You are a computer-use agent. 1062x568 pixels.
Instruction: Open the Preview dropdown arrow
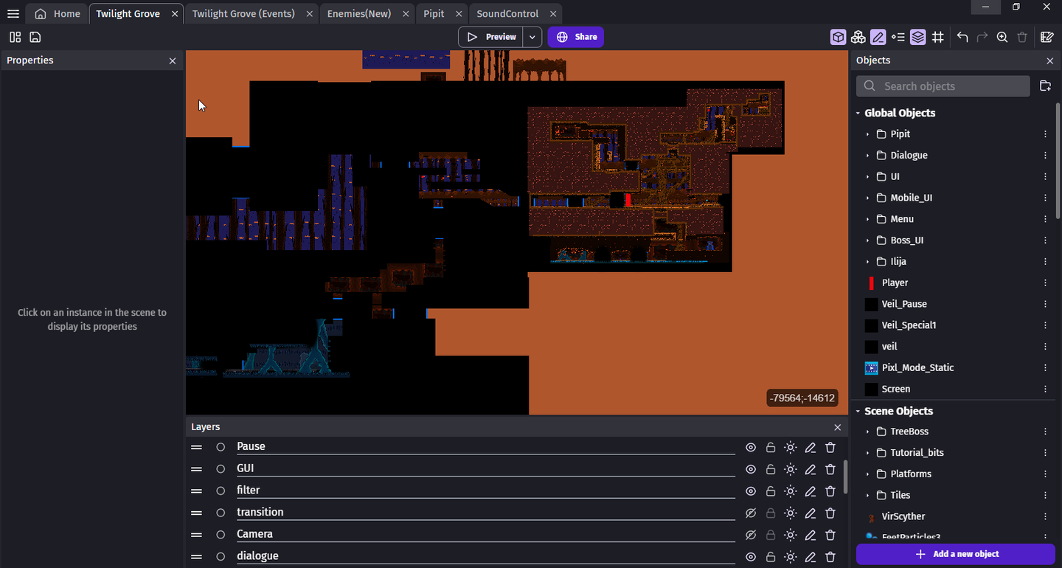tap(532, 37)
